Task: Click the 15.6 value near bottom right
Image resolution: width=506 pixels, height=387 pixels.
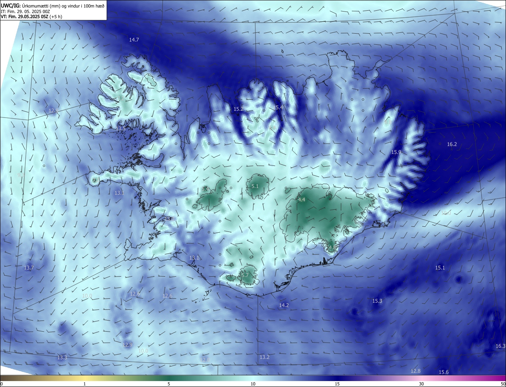Action: [444, 372]
